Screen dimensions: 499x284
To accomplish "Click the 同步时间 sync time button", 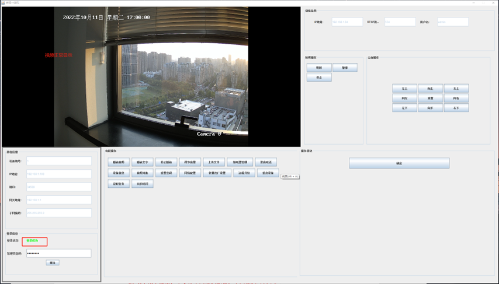I will tap(143, 184).
